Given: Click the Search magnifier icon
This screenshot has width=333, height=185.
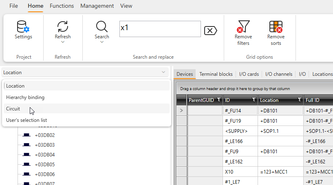Looking at the screenshot, I should (102, 27).
